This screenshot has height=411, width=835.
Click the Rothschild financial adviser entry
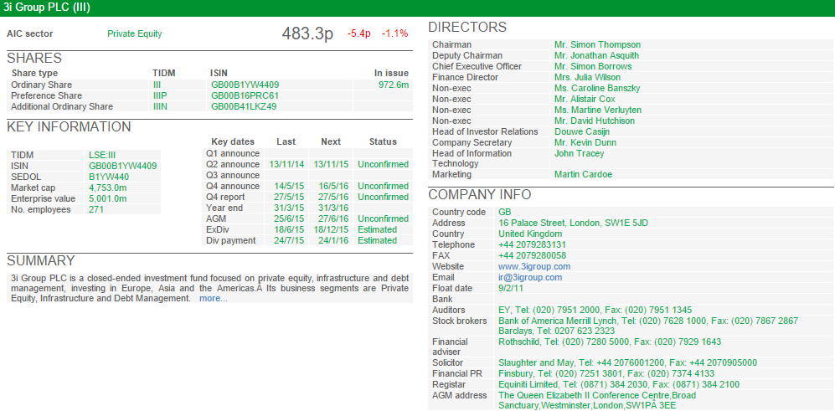point(610,342)
